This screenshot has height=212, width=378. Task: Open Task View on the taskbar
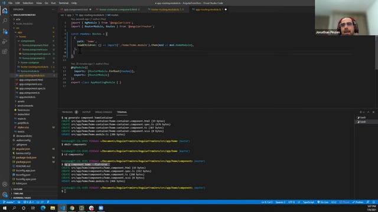(x=33, y=208)
